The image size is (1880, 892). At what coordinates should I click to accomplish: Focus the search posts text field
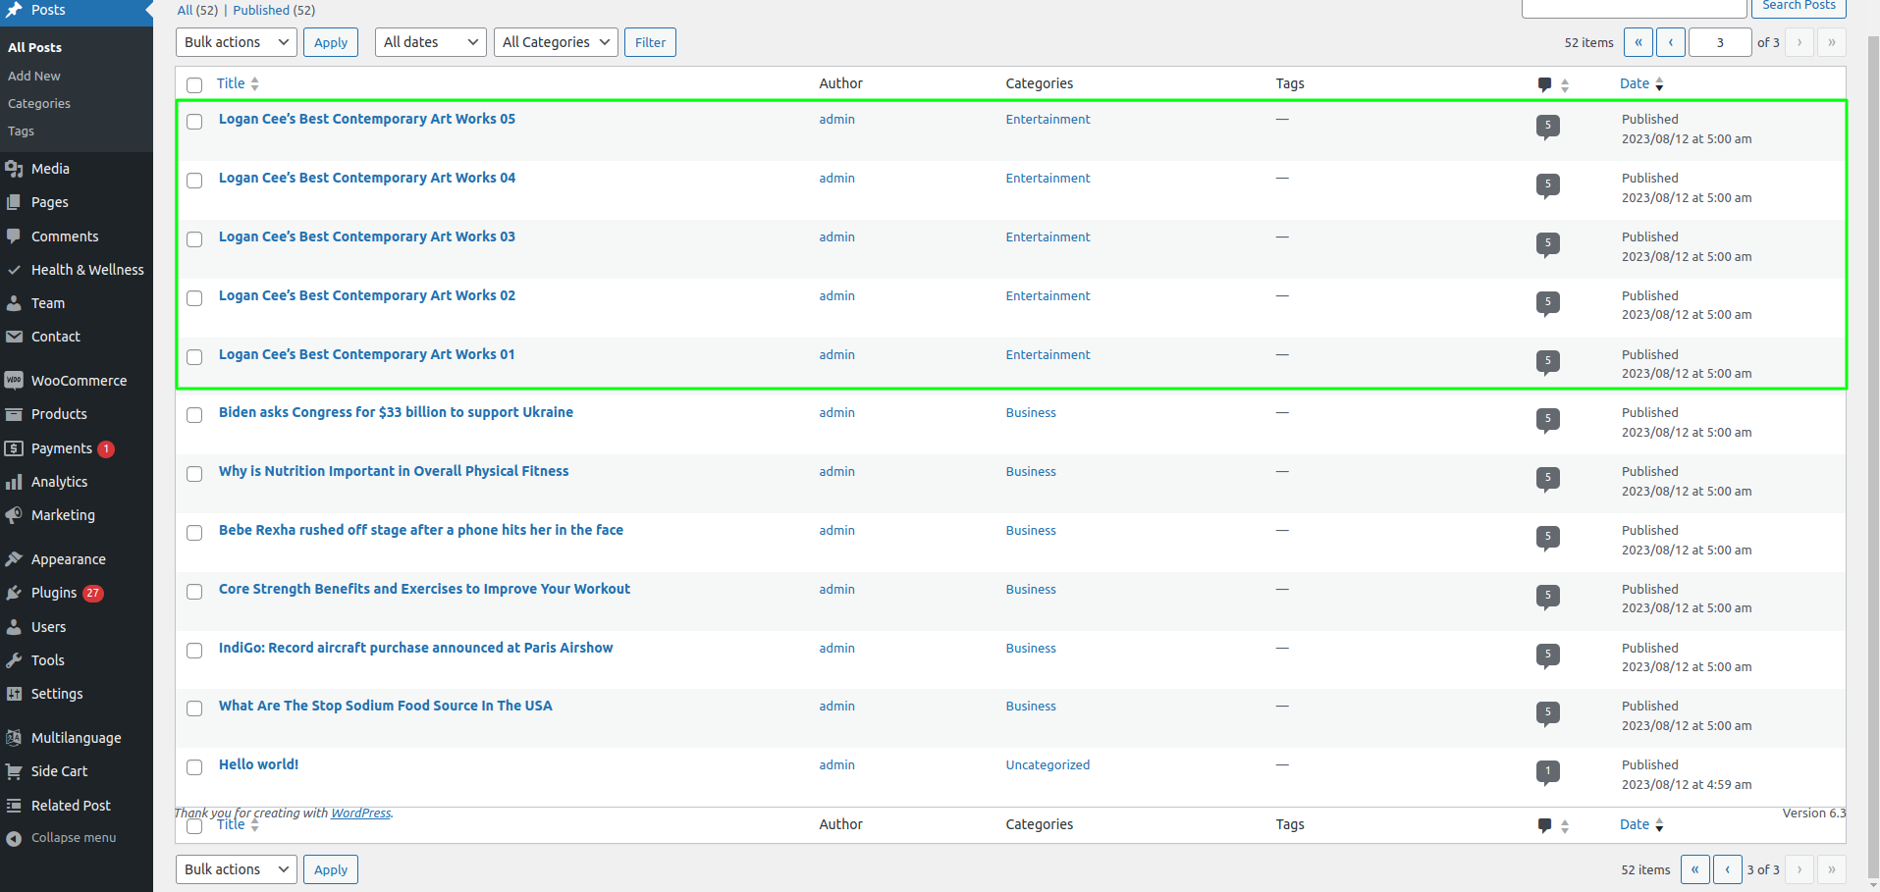point(1635,8)
